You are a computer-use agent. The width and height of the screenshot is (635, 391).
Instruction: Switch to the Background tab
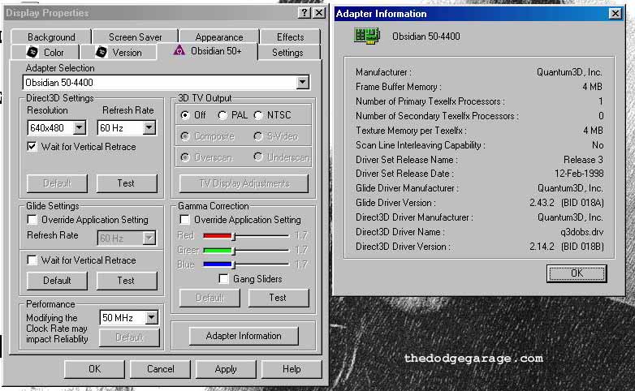[x=51, y=37]
